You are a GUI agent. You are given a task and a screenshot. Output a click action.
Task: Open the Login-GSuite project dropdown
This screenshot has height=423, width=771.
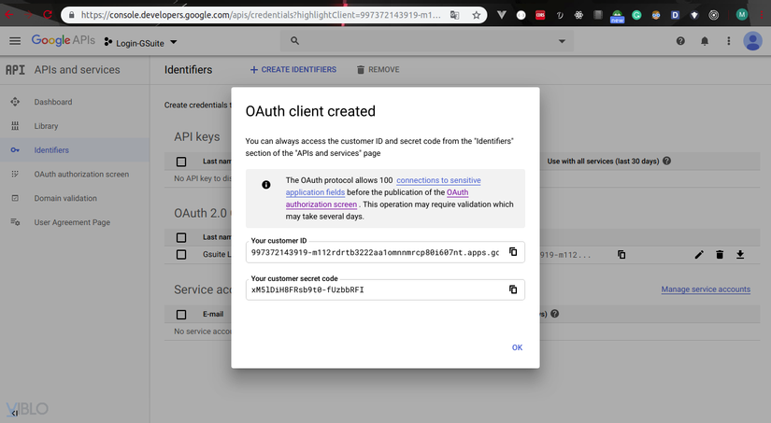140,43
